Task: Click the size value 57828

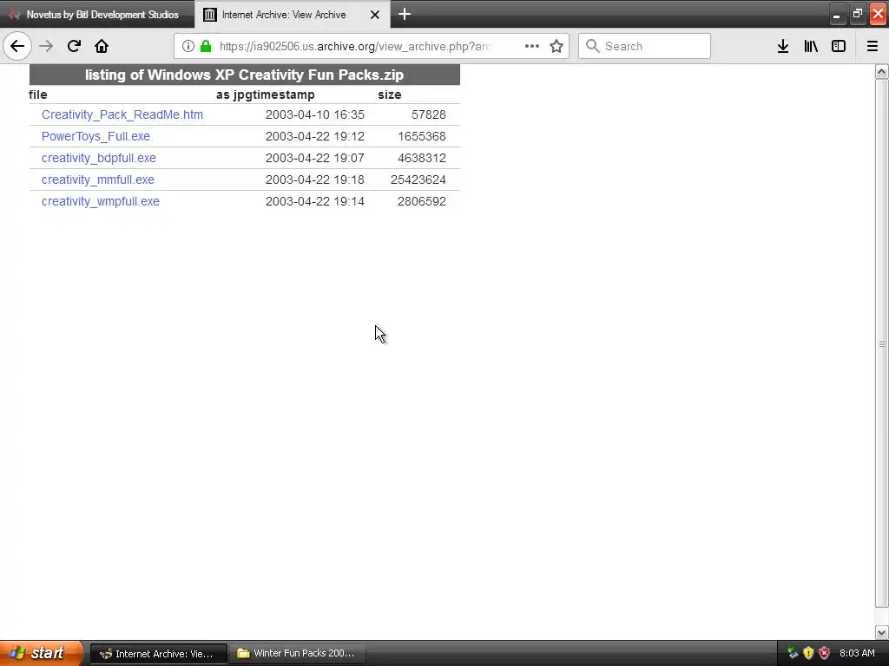Action: click(x=429, y=114)
